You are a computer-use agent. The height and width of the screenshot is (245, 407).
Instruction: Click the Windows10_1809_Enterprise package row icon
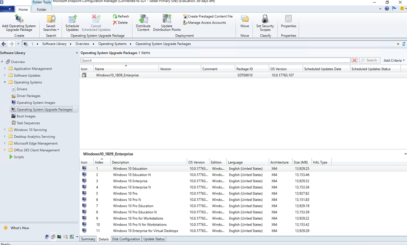coord(84,75)
